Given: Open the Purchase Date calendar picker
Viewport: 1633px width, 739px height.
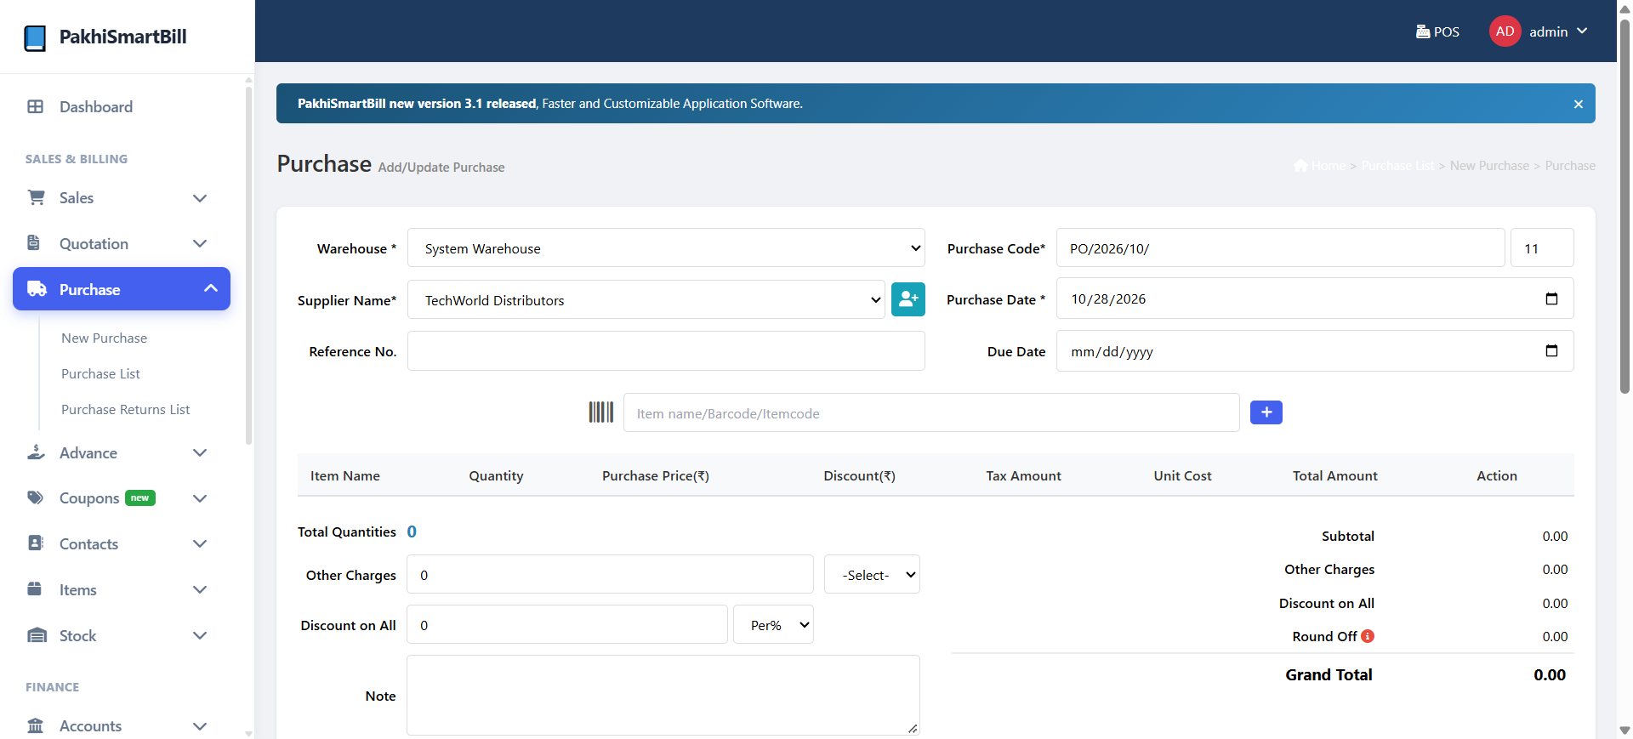Looking at the screenshot, I should coord(1551,298).
